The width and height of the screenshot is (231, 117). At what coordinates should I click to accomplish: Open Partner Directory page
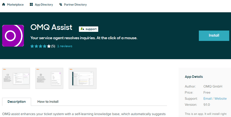[75, 4]
